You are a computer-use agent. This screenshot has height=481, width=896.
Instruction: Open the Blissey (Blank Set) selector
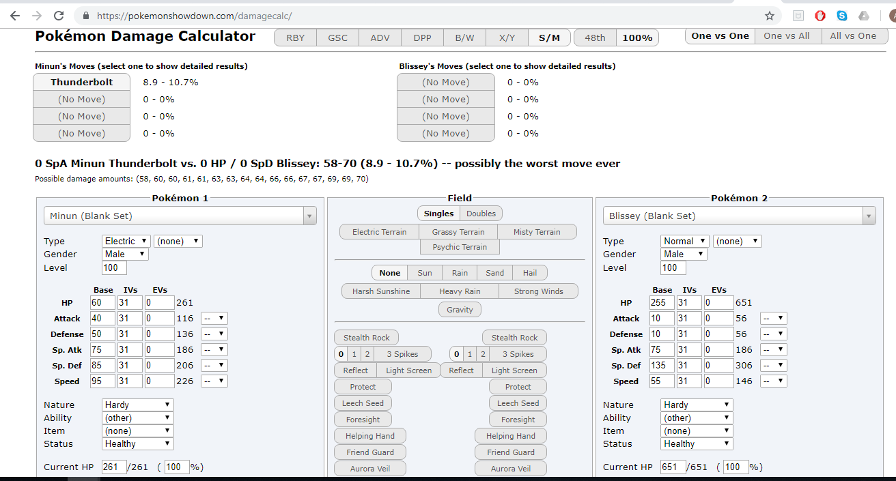pyautogui.click(x=739, y=216)
